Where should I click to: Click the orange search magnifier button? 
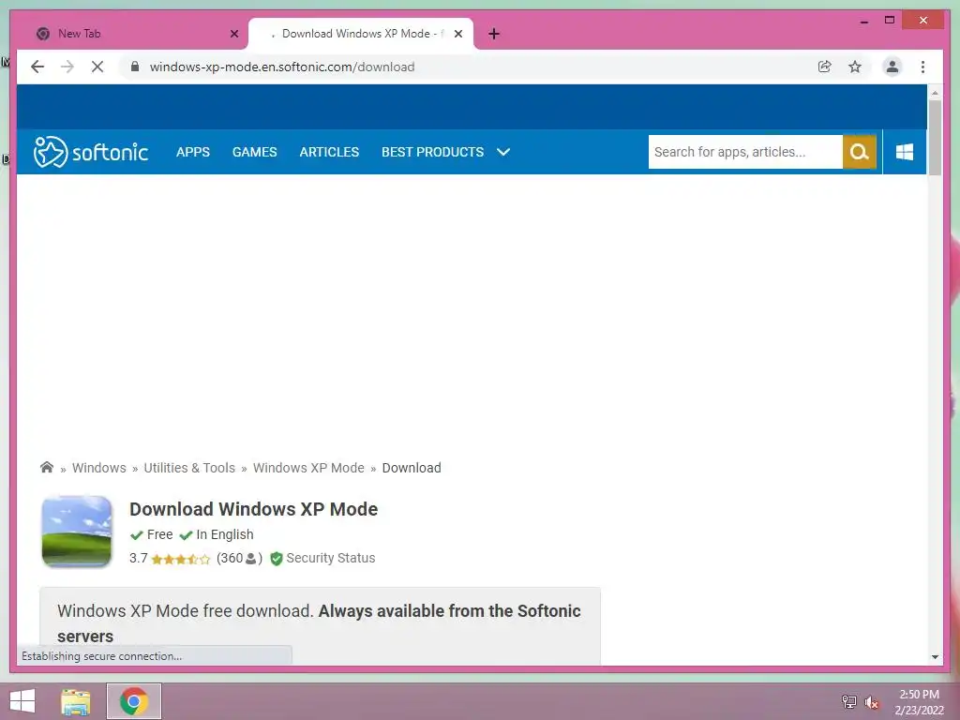860,152
